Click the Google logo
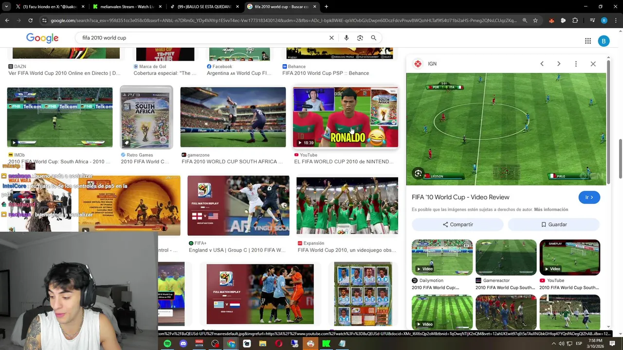 point(42,38)
